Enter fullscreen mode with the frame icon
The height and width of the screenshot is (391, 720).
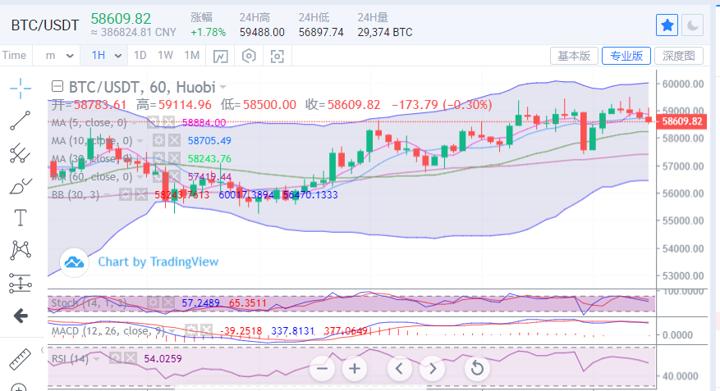pos(277,57)
